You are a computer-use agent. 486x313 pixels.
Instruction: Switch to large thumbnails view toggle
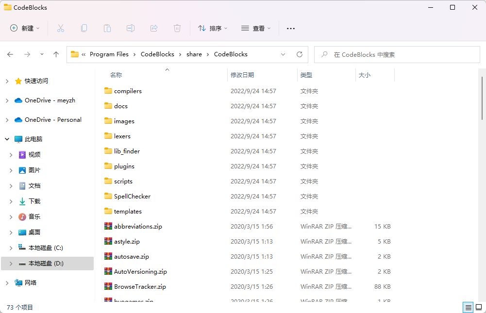coord(479,307)
